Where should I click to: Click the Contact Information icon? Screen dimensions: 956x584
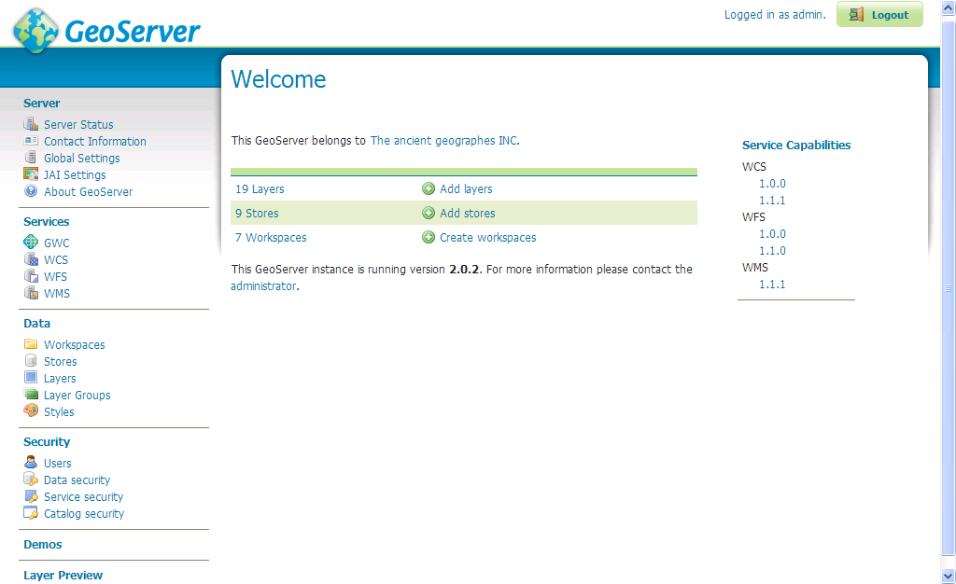pyautogui.click(x=31, y=141)
